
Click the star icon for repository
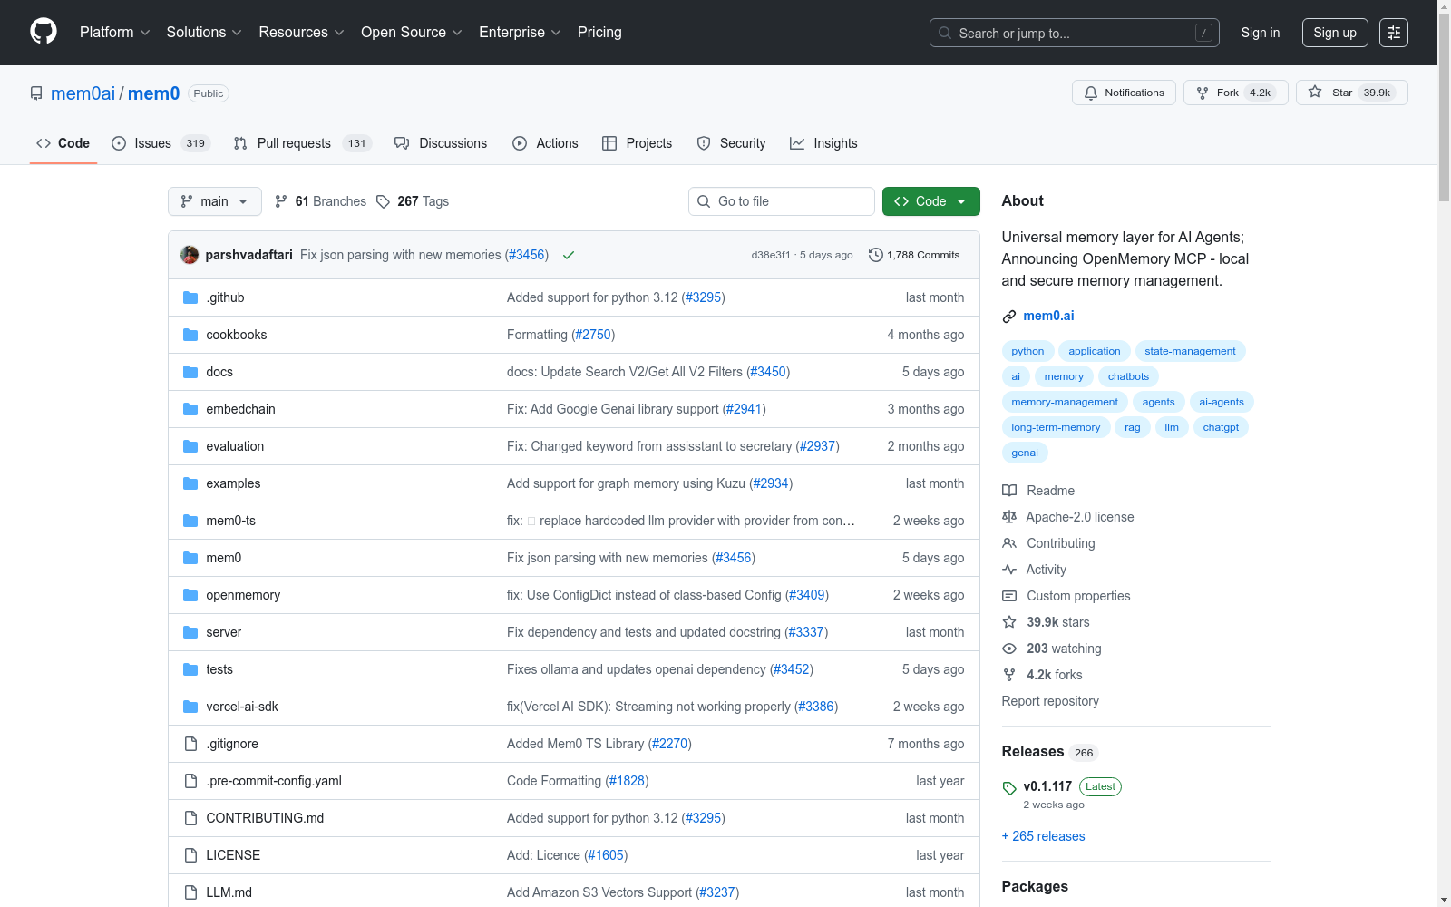(x=1315, y=93)
